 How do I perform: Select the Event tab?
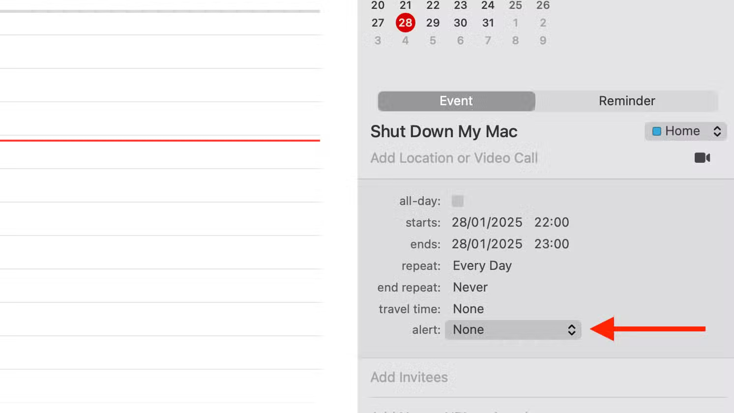[456, 101]
